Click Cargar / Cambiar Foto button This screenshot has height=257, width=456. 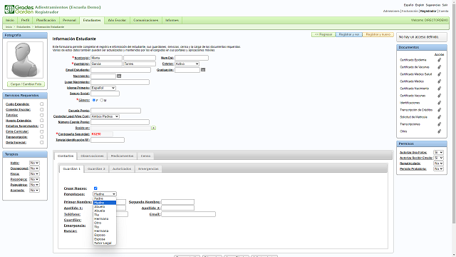pyautogui.click(x=26, y=84)
